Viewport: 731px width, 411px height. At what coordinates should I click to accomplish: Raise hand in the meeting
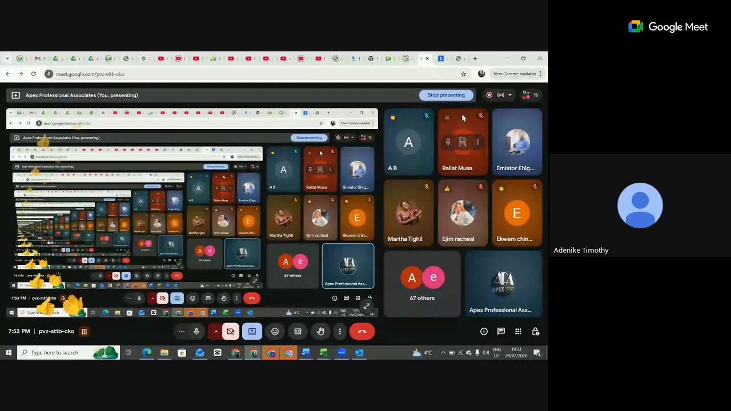[321, 332]
